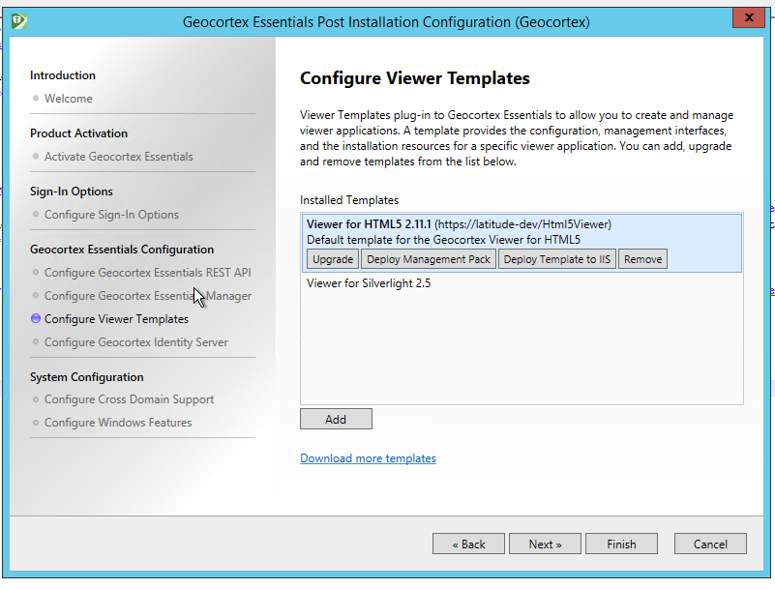This screenshot has width=775, height=589.
Task: Open the Download more templates link
Action: click(368, 458)
